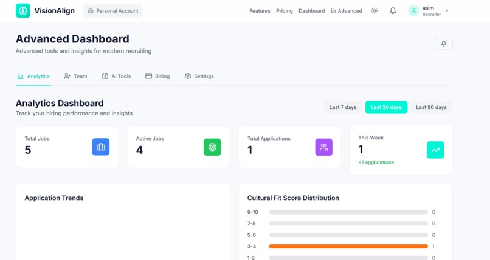The width and height of the screenshot is (490, 260).
Task: Click the 5-6 score distribution bar
Action: click(x=348, y=235)
